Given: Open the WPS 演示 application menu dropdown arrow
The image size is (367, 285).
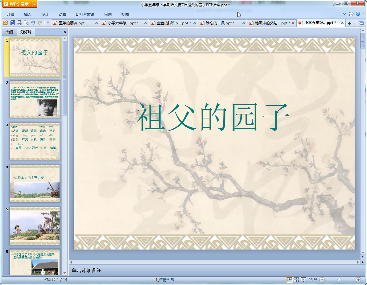Looking at the screenshot, I should pos(35,4).
